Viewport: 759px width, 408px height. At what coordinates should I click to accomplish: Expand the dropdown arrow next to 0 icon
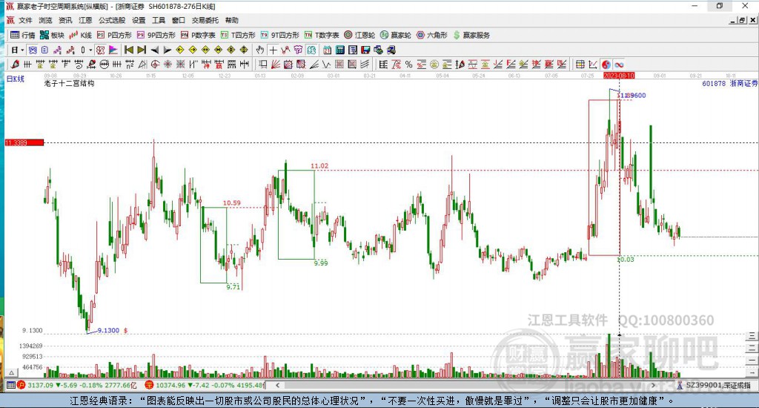point(90,50)
